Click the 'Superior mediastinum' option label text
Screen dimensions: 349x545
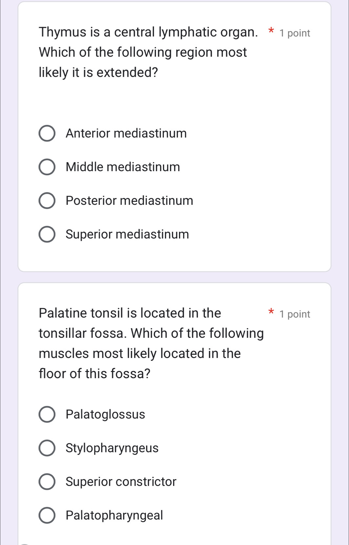(127, 234)
